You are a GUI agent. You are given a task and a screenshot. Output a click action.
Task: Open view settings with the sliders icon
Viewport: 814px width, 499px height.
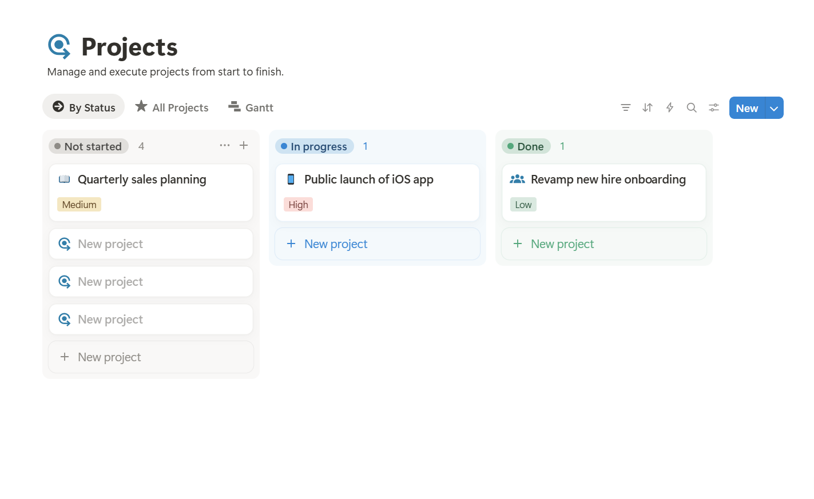(x=713, y=107)
